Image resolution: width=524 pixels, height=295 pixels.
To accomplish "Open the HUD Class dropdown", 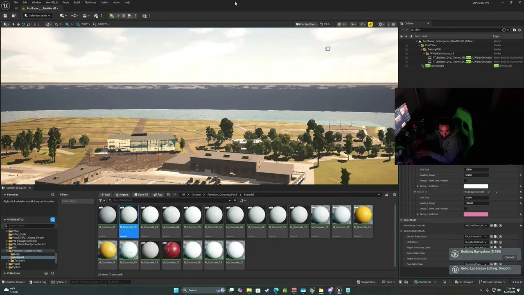I will coord(476,242).
